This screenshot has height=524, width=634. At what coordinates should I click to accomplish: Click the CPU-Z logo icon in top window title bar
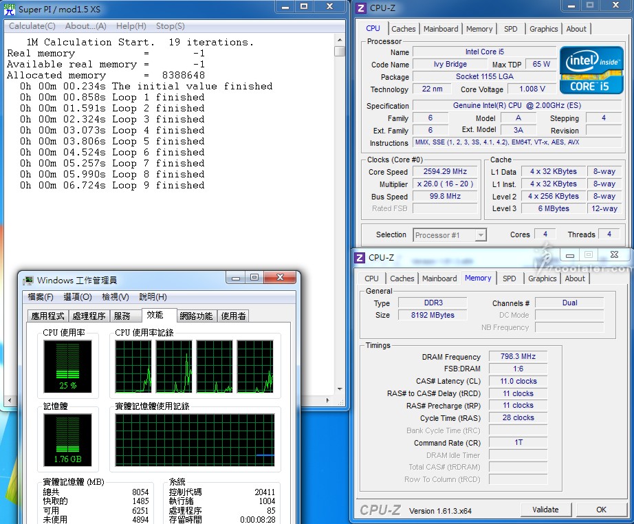point(361,8)
